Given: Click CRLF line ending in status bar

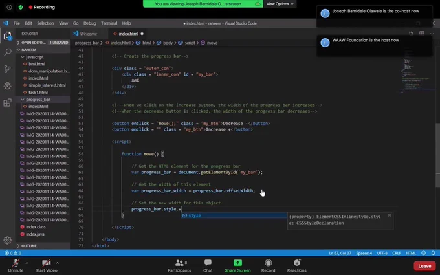Looking at the screenshot, I should click(x=396, y=253).
